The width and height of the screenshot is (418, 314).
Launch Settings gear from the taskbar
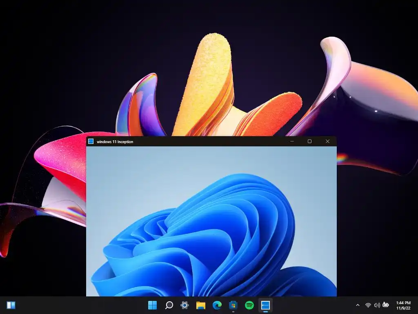[185, 305]
